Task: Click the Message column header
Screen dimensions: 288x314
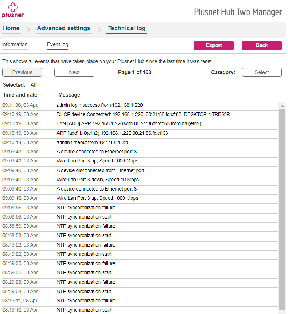Action: pos(69,95)
